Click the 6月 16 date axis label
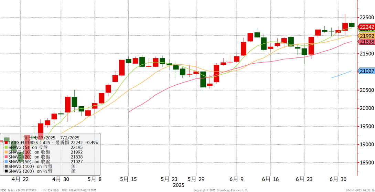Image resolution: width=375 pixels, height=192 pixels. (270, 179)
